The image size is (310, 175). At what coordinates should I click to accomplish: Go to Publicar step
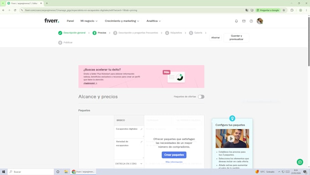66,42
